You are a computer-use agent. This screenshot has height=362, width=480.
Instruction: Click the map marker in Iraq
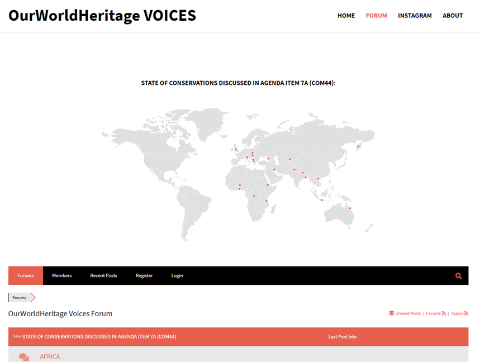pos(274,169)
